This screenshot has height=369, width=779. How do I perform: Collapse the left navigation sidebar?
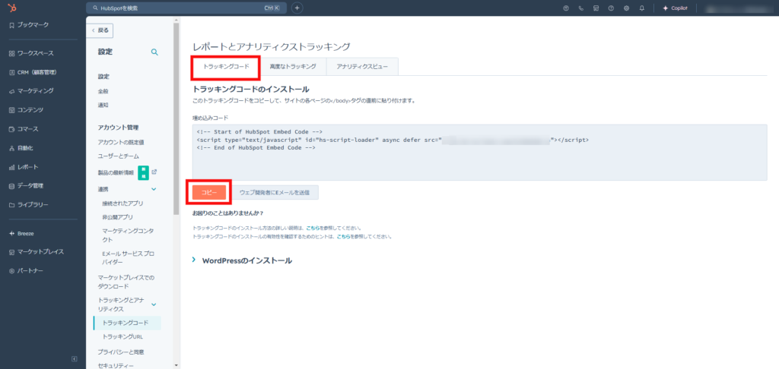(74, 358)
